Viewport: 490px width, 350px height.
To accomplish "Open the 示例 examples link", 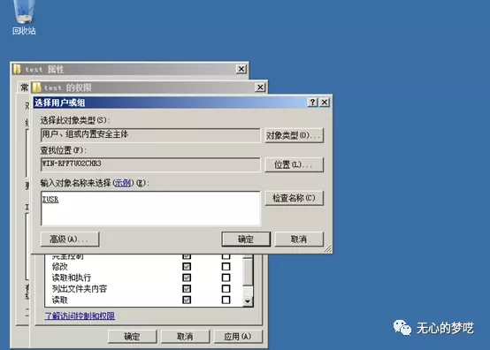I will pos(122,183).
